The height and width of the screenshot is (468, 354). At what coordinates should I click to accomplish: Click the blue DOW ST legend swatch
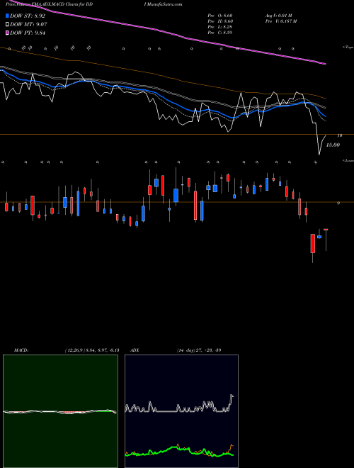tap(8, 16)
